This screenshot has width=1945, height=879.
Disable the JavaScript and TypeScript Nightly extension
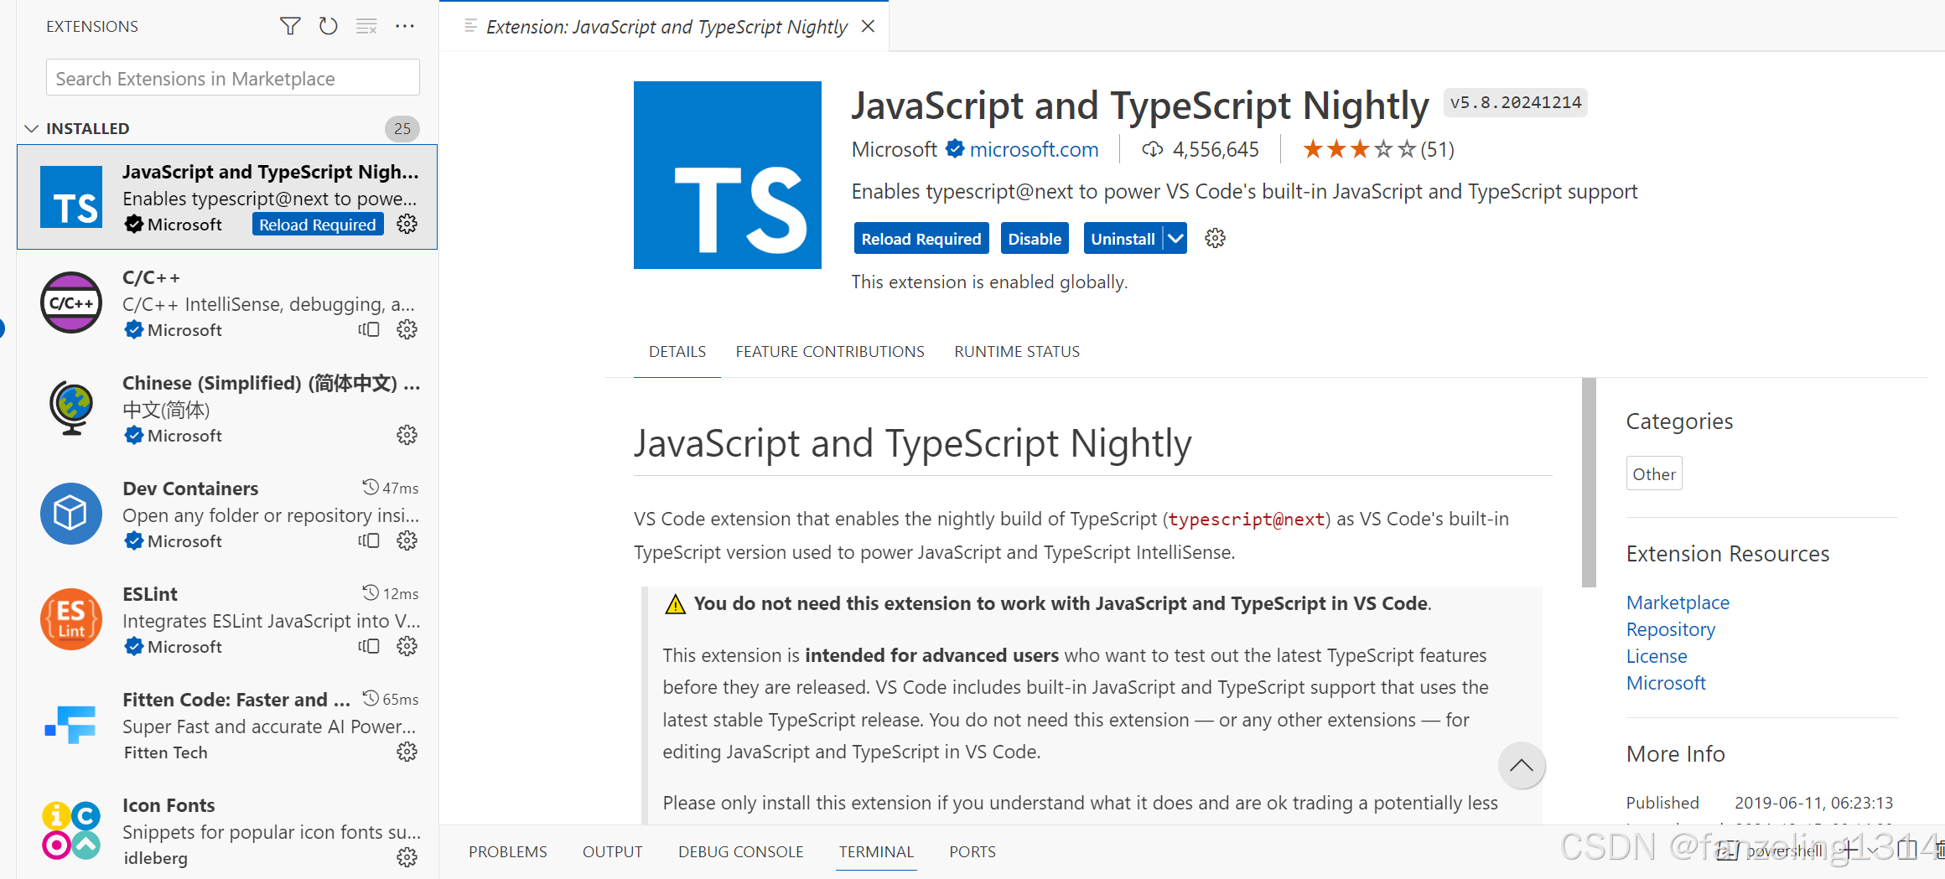point(1035,239)
